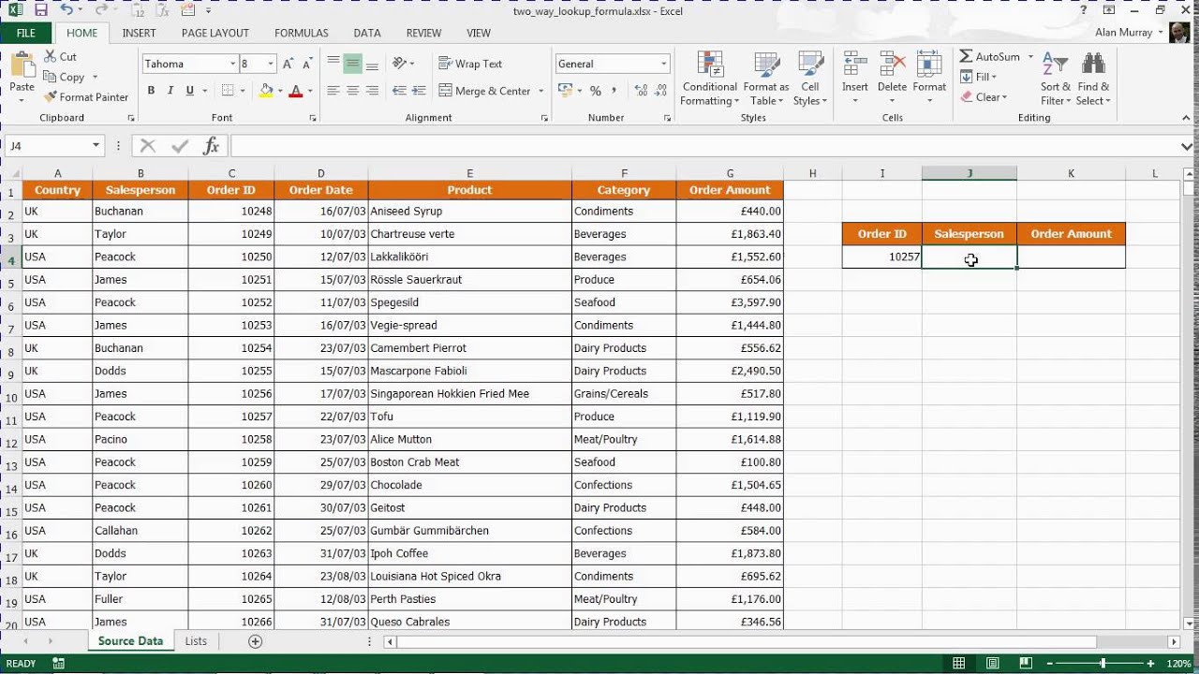Click the Save icon in quick access toolbar

(x=40, y=10)
